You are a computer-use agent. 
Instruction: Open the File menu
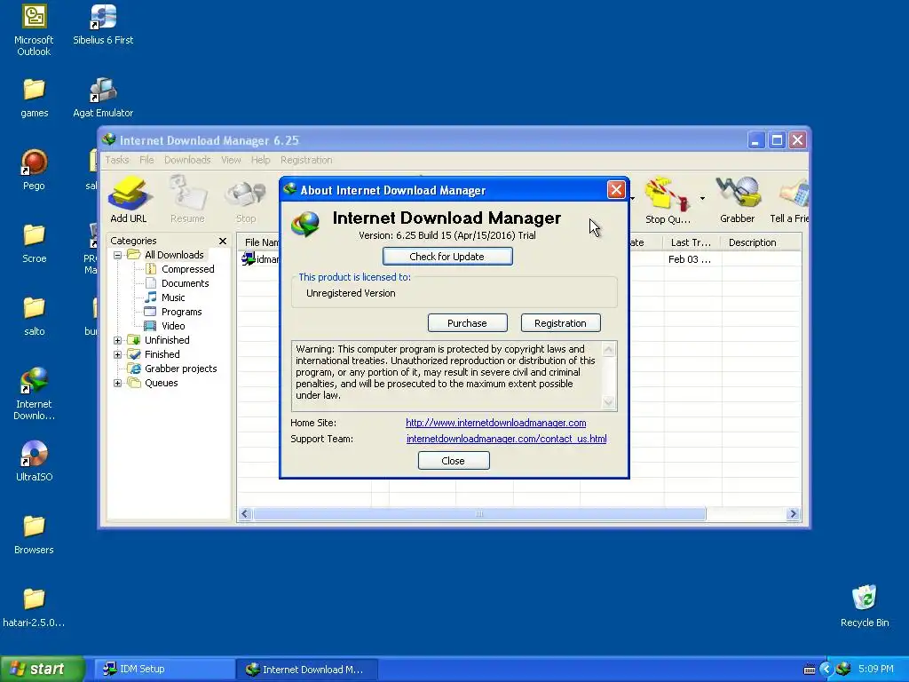[x=146, y=160]
